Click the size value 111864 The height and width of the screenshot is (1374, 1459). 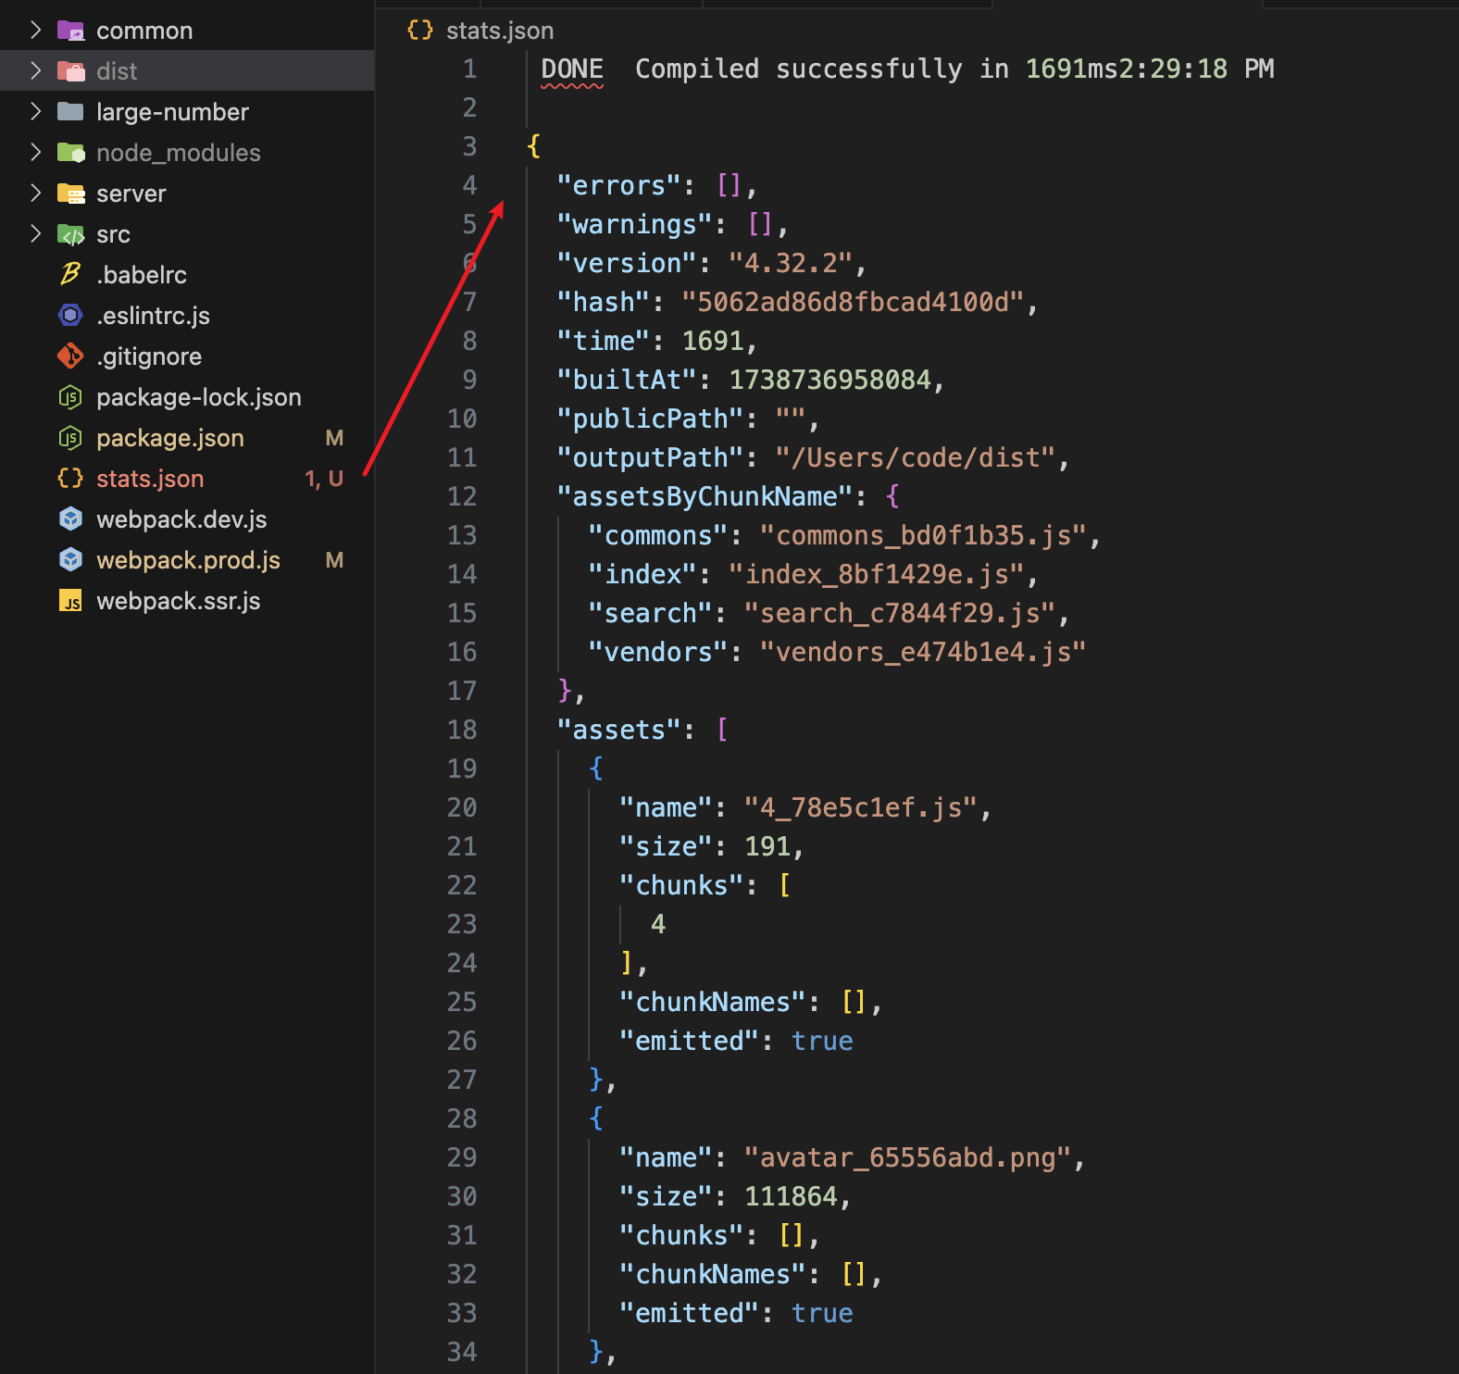(x=791, y=1196)
